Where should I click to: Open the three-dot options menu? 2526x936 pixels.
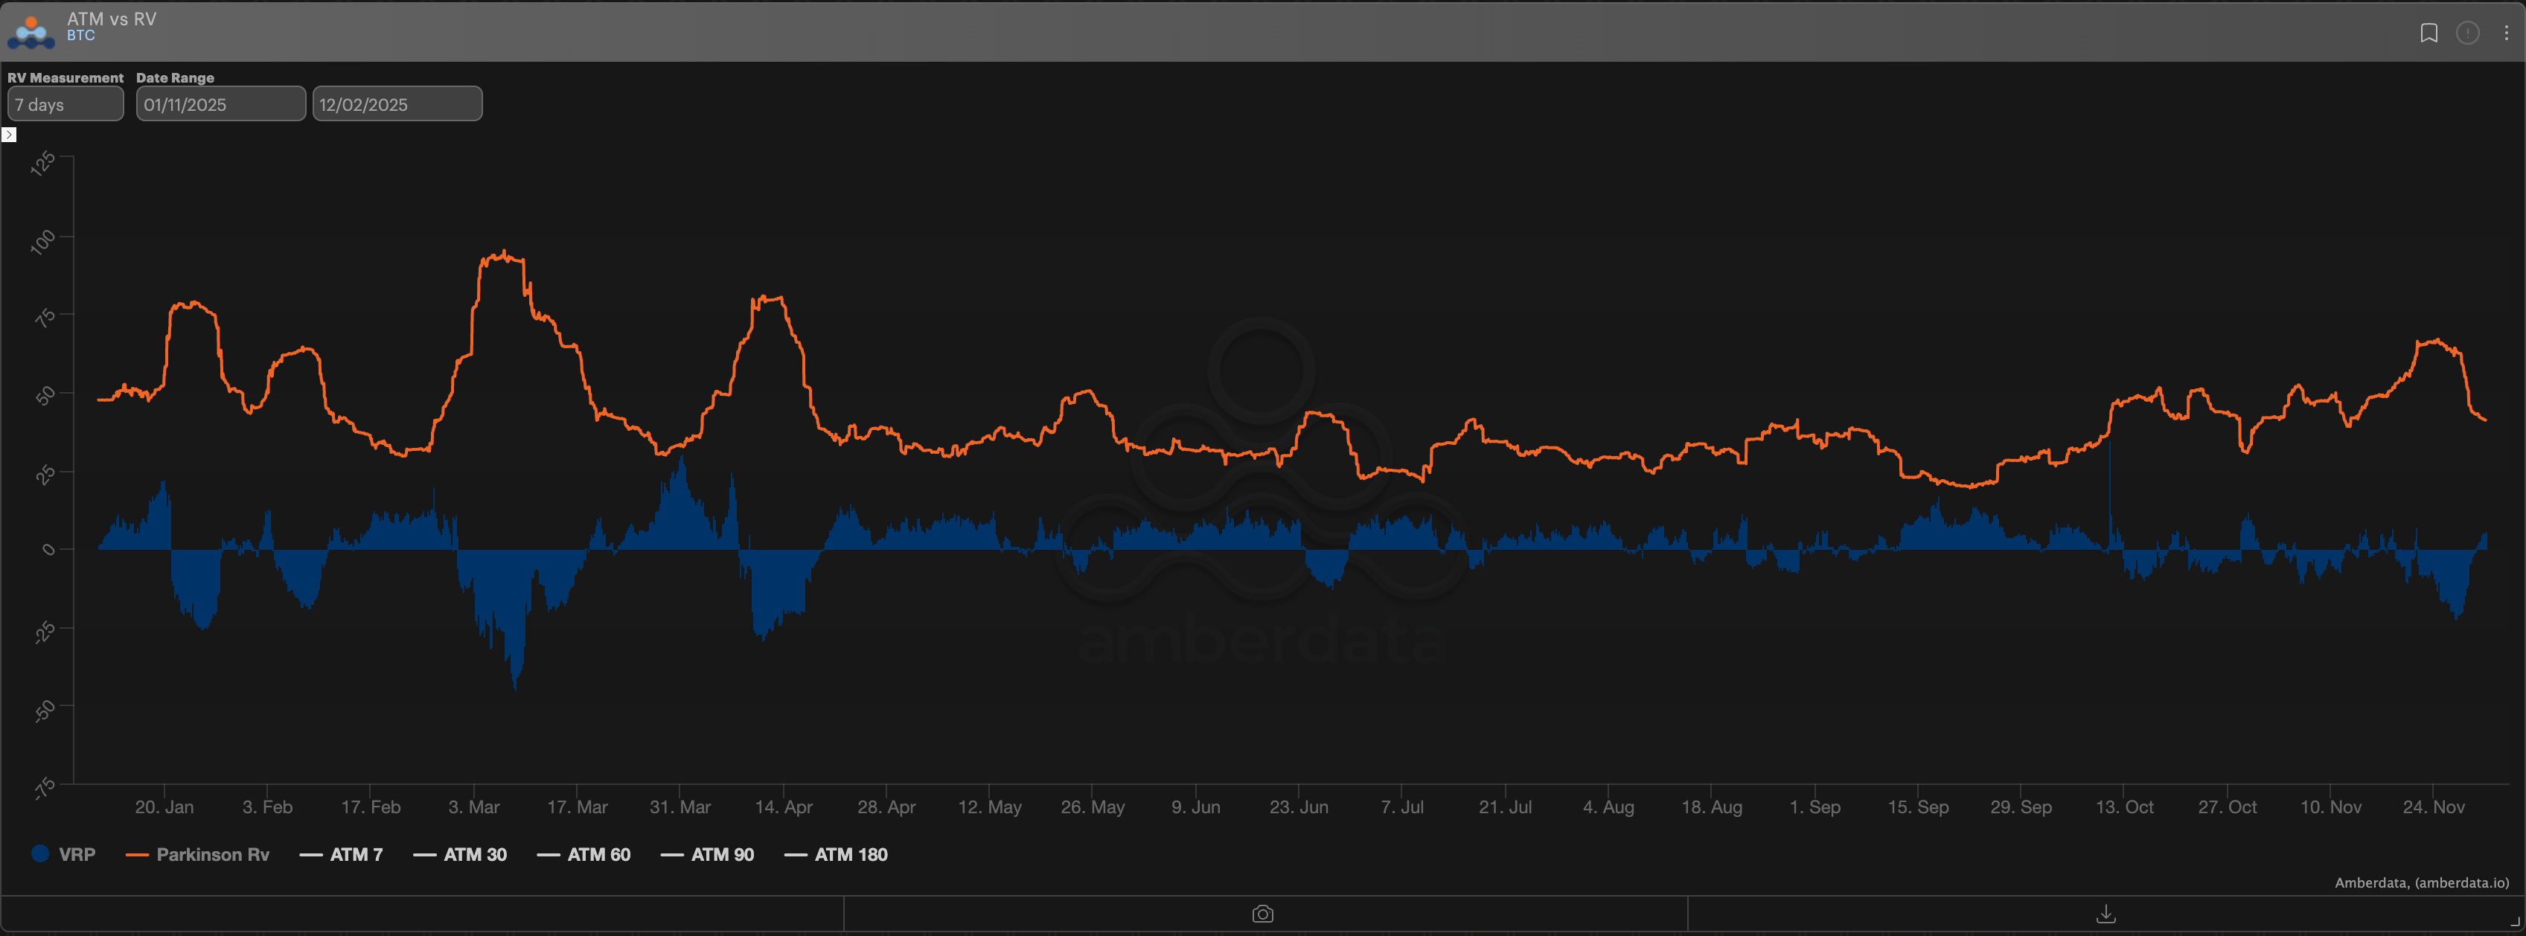pos(2507,33)
